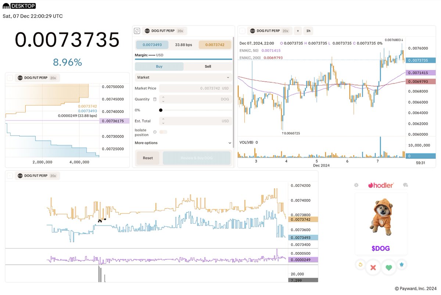Click the Review & Buy DOG button
Screen dimensions: 441x295
pos(197,158)
